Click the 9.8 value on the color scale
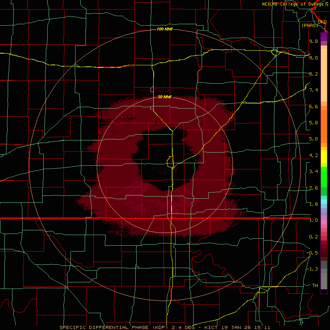The width and height of the screenshot is (330, 330). click(x=313, y=41)
